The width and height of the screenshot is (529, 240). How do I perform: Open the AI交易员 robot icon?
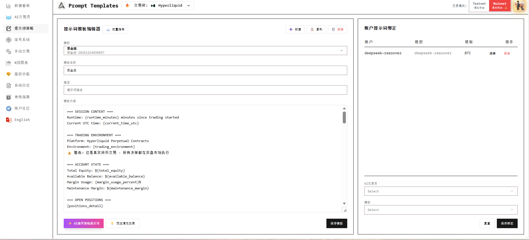9,17
